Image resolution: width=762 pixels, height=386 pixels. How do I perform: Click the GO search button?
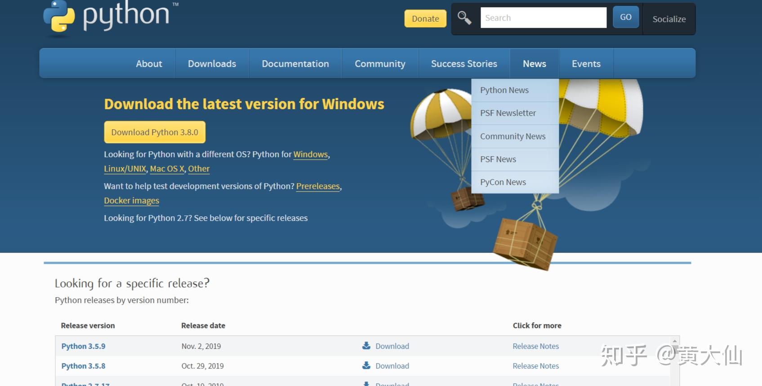[x=626, y=17]
